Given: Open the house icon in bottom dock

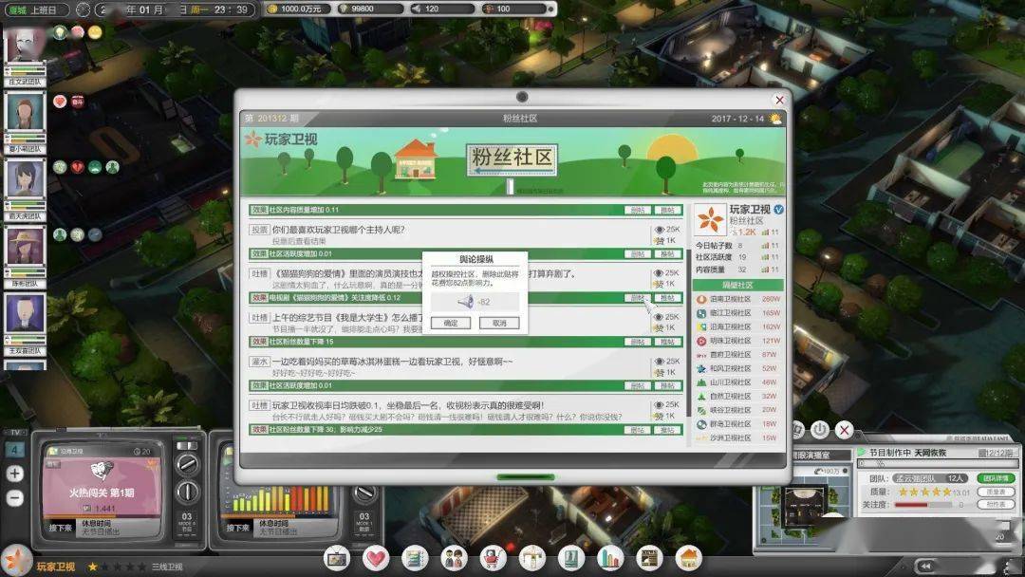Looking at the screenshot, I should point(688,558).
